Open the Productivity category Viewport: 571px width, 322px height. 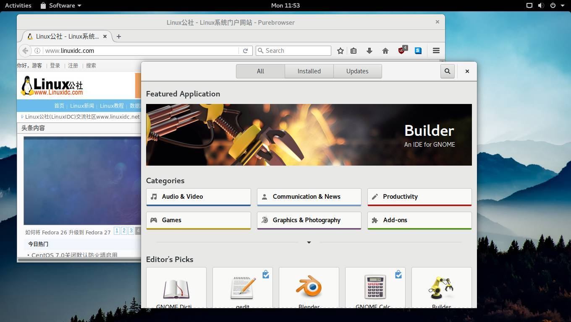coord(419,197)
